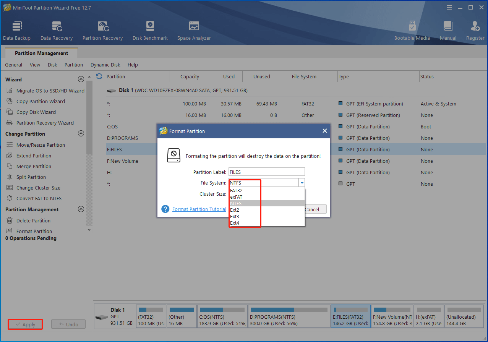Collapse the Wizard section
Image resolution: width=488 pixels, height=342 pixels.
pyautogui.click(x=81, y=79)
